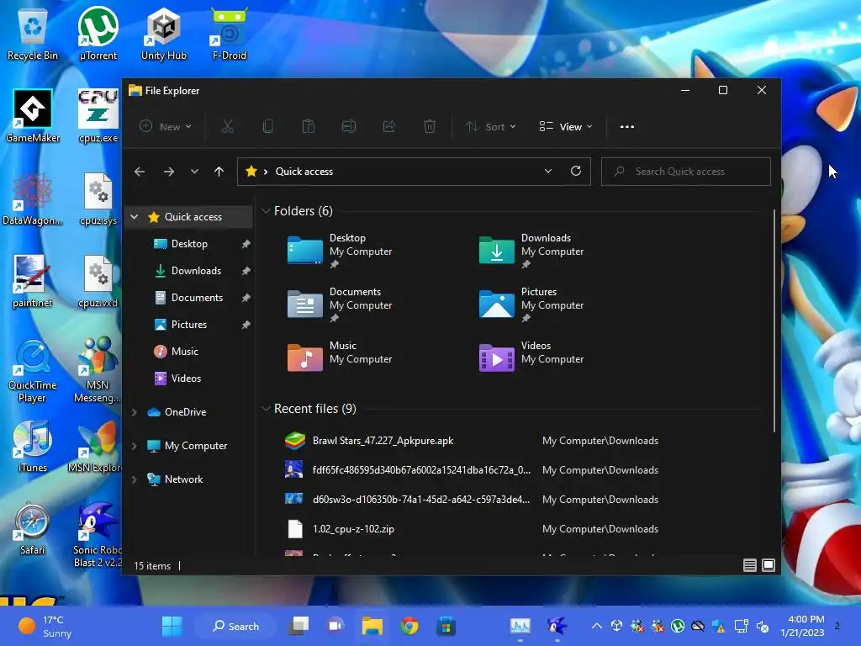The image size is (861, 646).
Task: Go forward with the right arrow
Action: point(168,172)
